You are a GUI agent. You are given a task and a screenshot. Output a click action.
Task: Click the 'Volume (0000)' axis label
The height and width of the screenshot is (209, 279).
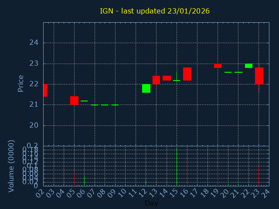[x=11, y=165]
